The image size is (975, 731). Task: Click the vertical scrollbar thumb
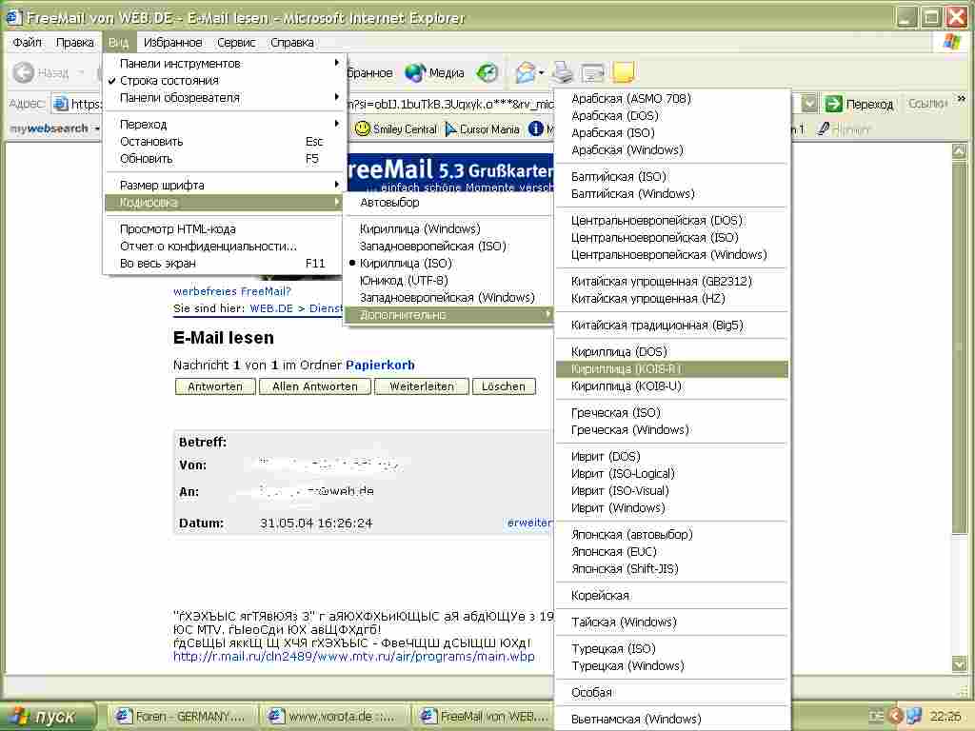[x=960, y=346]
